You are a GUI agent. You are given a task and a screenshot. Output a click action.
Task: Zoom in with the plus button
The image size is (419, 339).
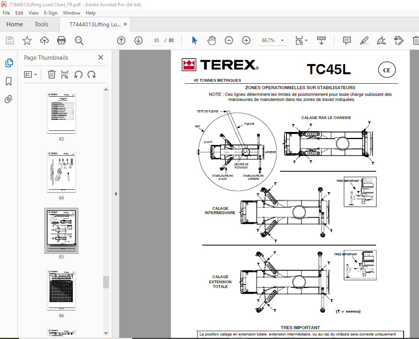246,40
